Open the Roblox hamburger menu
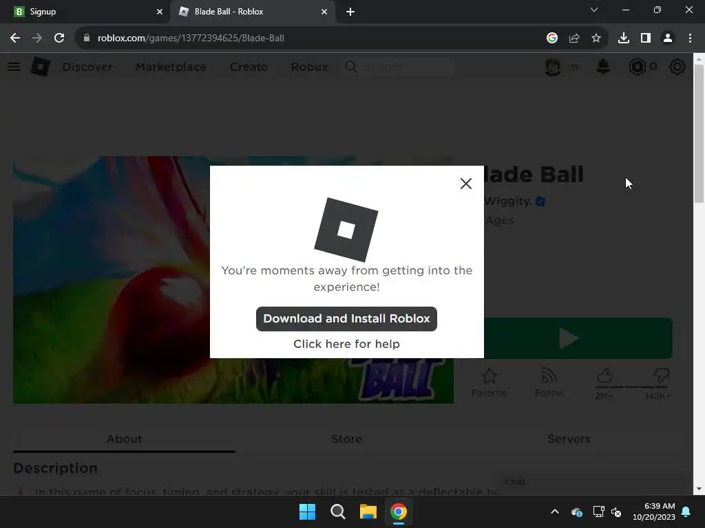The image size is (705, 528). 14,67
